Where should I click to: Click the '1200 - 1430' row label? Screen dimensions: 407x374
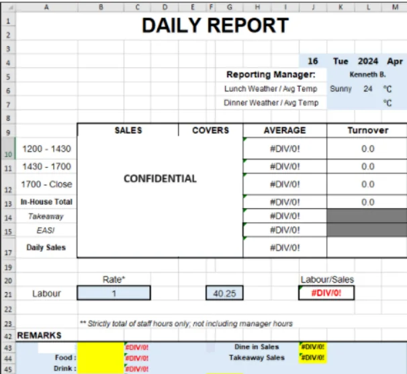[x=46, y=149]
